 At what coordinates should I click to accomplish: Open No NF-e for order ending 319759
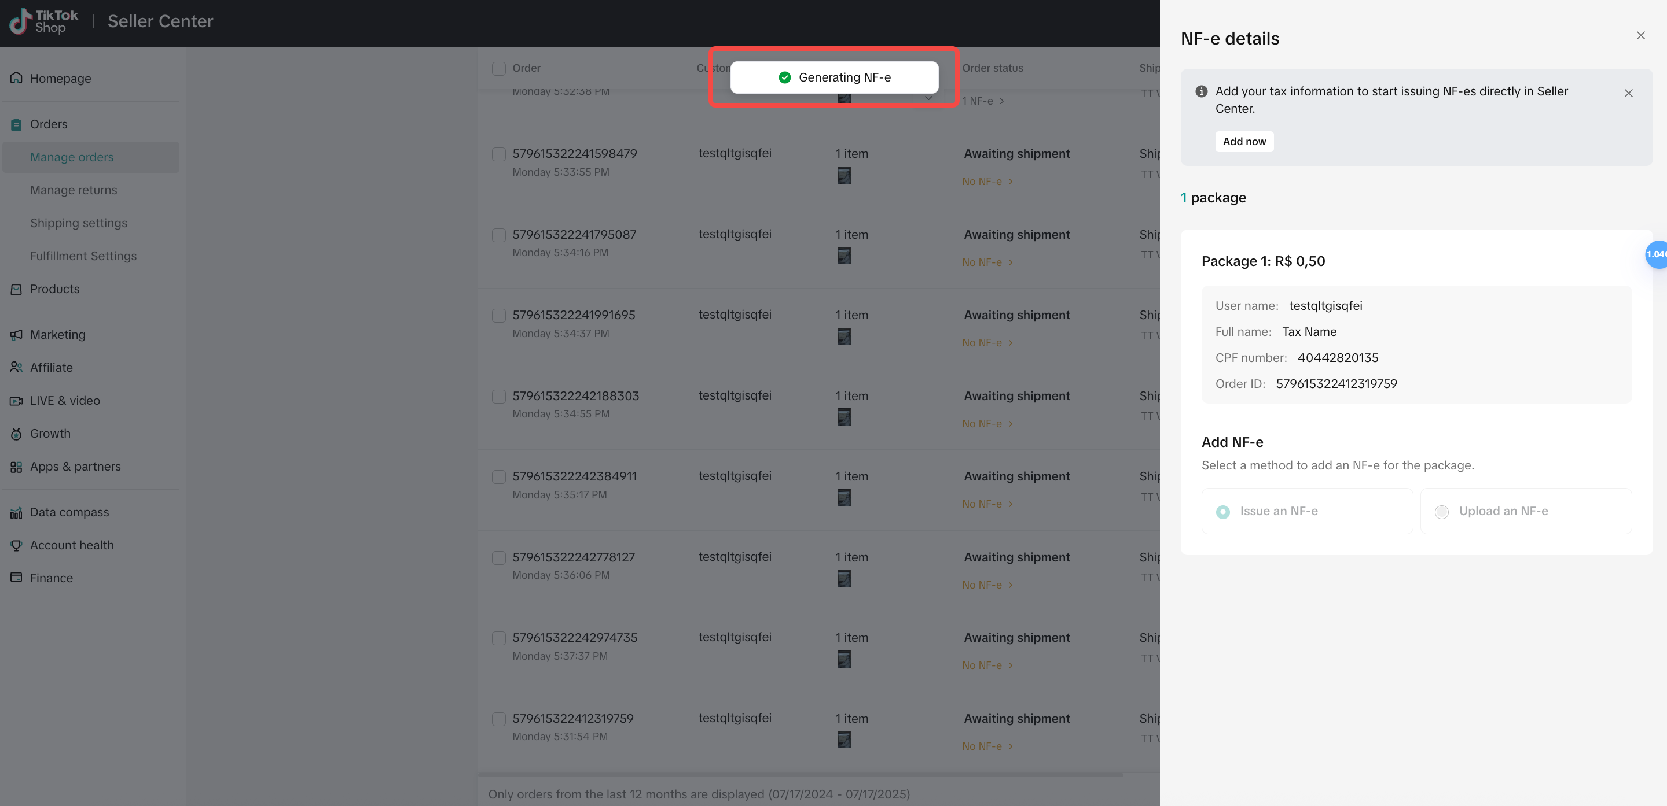[987, 746]
